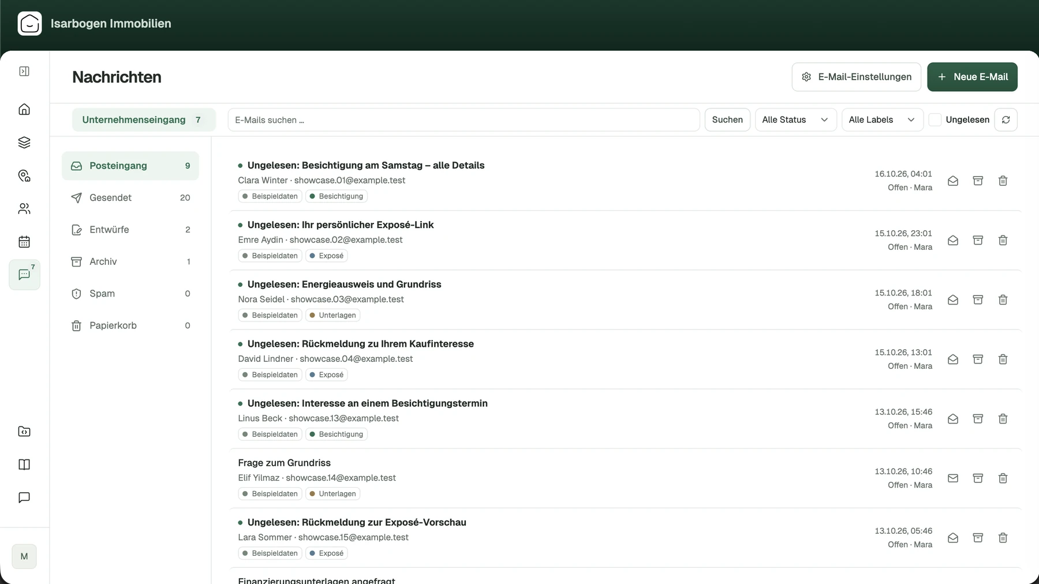Click the Neue E-Mail button
The width and height of the screenshot is (1039, 584).
tap(972, 77)
